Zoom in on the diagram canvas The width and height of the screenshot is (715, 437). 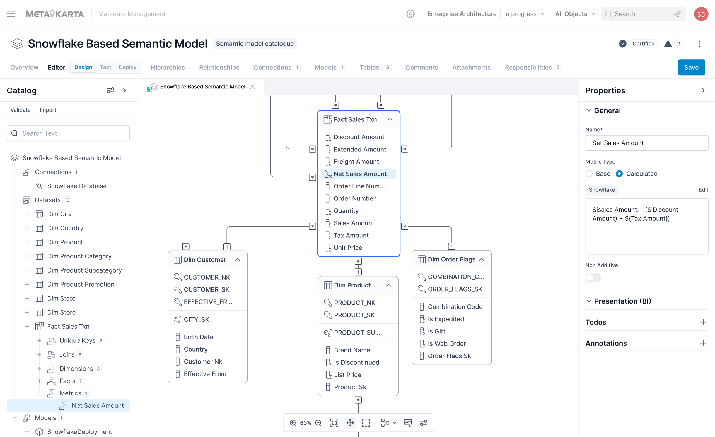point(293,423)
